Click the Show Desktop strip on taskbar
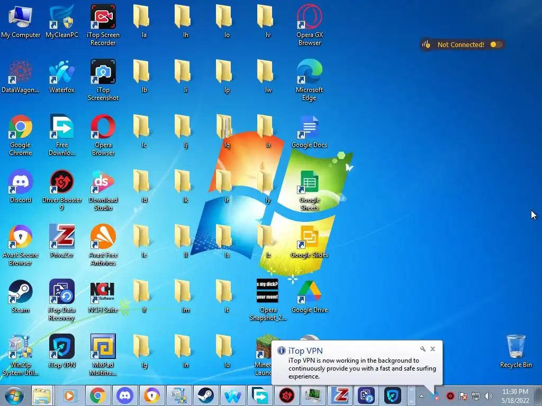The height and width of the screenshot is (406, 542). pyautogui.click(x=539, y=396)
